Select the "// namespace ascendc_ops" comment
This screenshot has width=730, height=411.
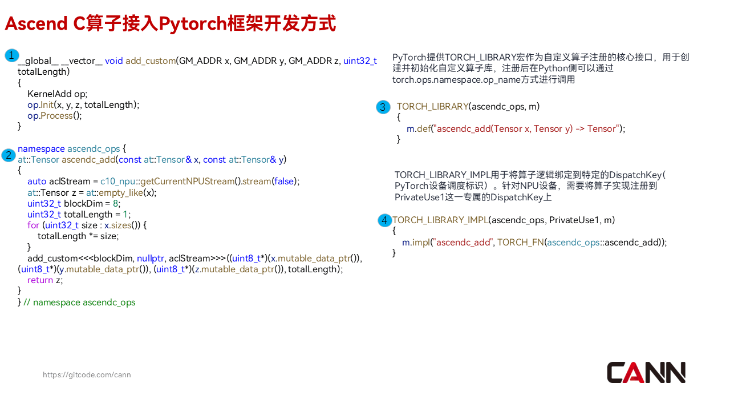point(79,302)
